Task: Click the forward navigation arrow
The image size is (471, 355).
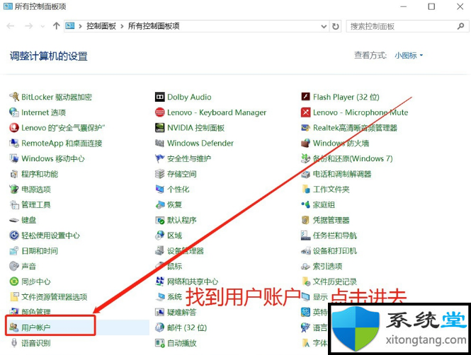Action: click(x=28, y=26)
